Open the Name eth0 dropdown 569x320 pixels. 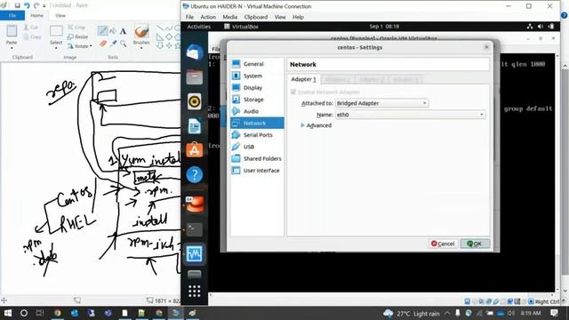[x=410, y=115]
